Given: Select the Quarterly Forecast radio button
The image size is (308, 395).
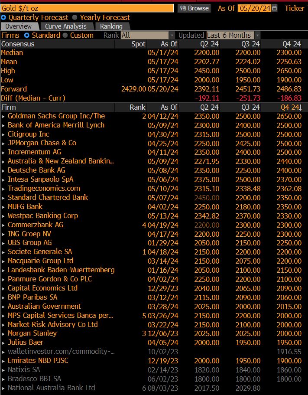Looking at the screenshot, I should tap(3, 18).
